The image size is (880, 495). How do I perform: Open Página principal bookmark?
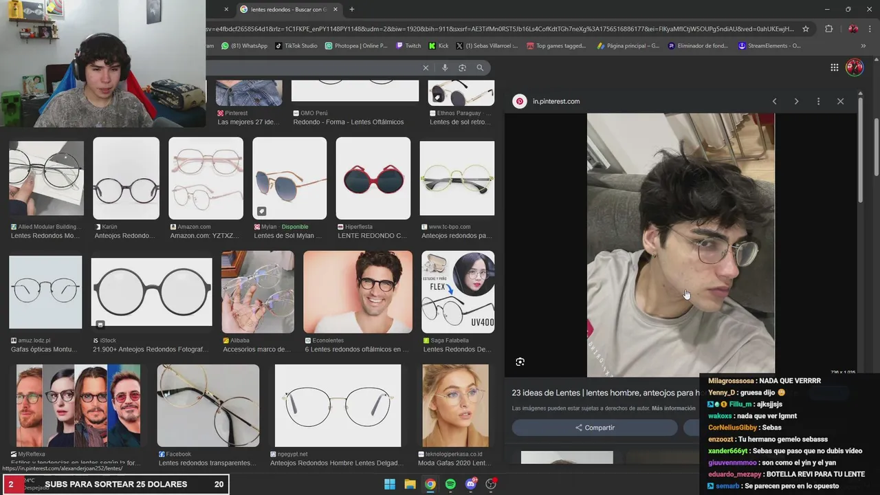tap(628, 46)
